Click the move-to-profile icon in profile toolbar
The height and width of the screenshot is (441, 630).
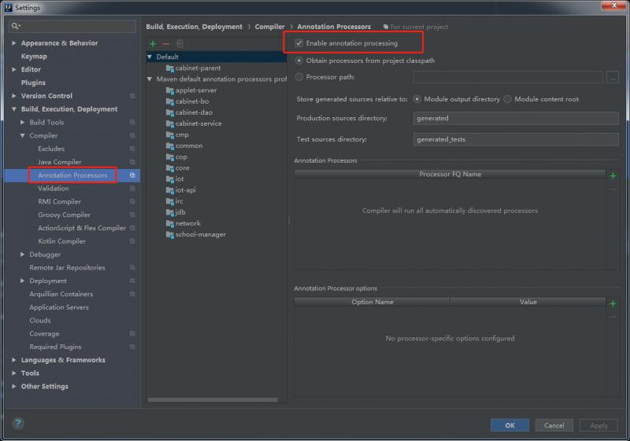[180, 44]
